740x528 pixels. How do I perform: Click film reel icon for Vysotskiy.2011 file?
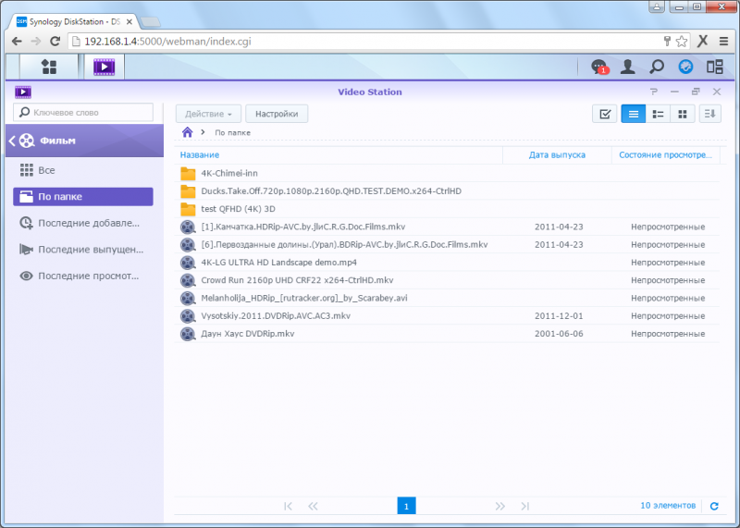point(188,315)
